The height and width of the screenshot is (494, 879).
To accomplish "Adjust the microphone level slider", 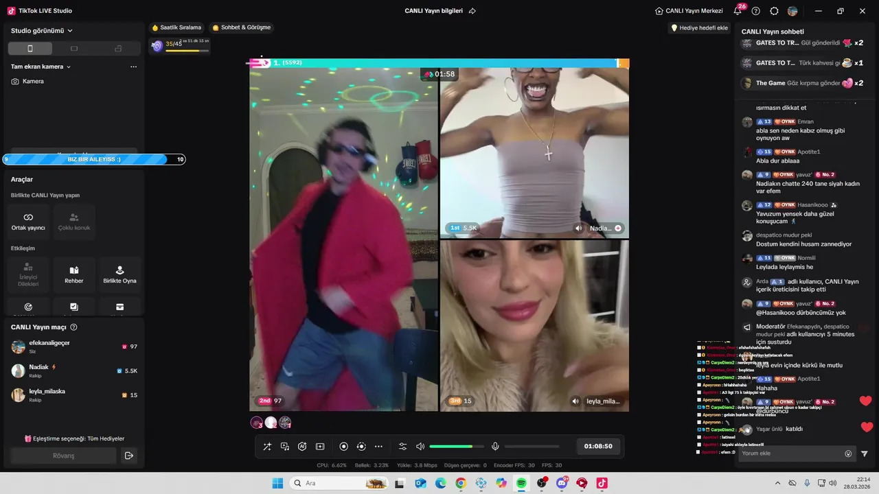I will (x=532, y=447).
